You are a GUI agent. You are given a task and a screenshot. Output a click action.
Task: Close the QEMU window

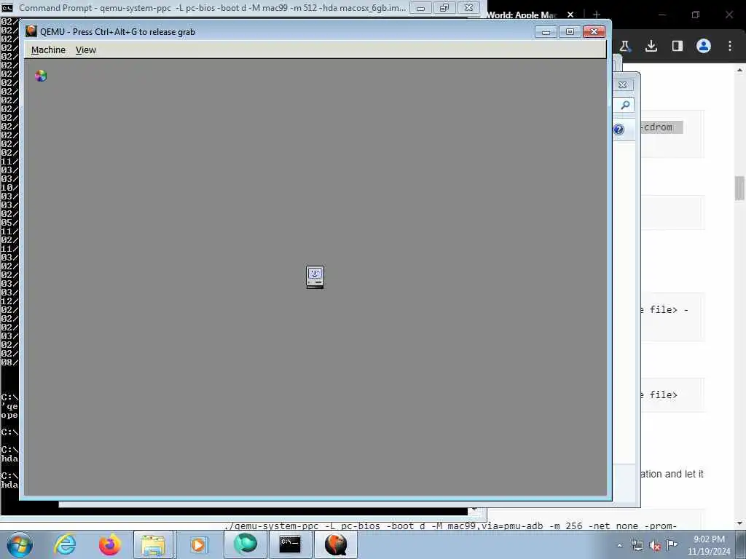[x=594, y=32]
